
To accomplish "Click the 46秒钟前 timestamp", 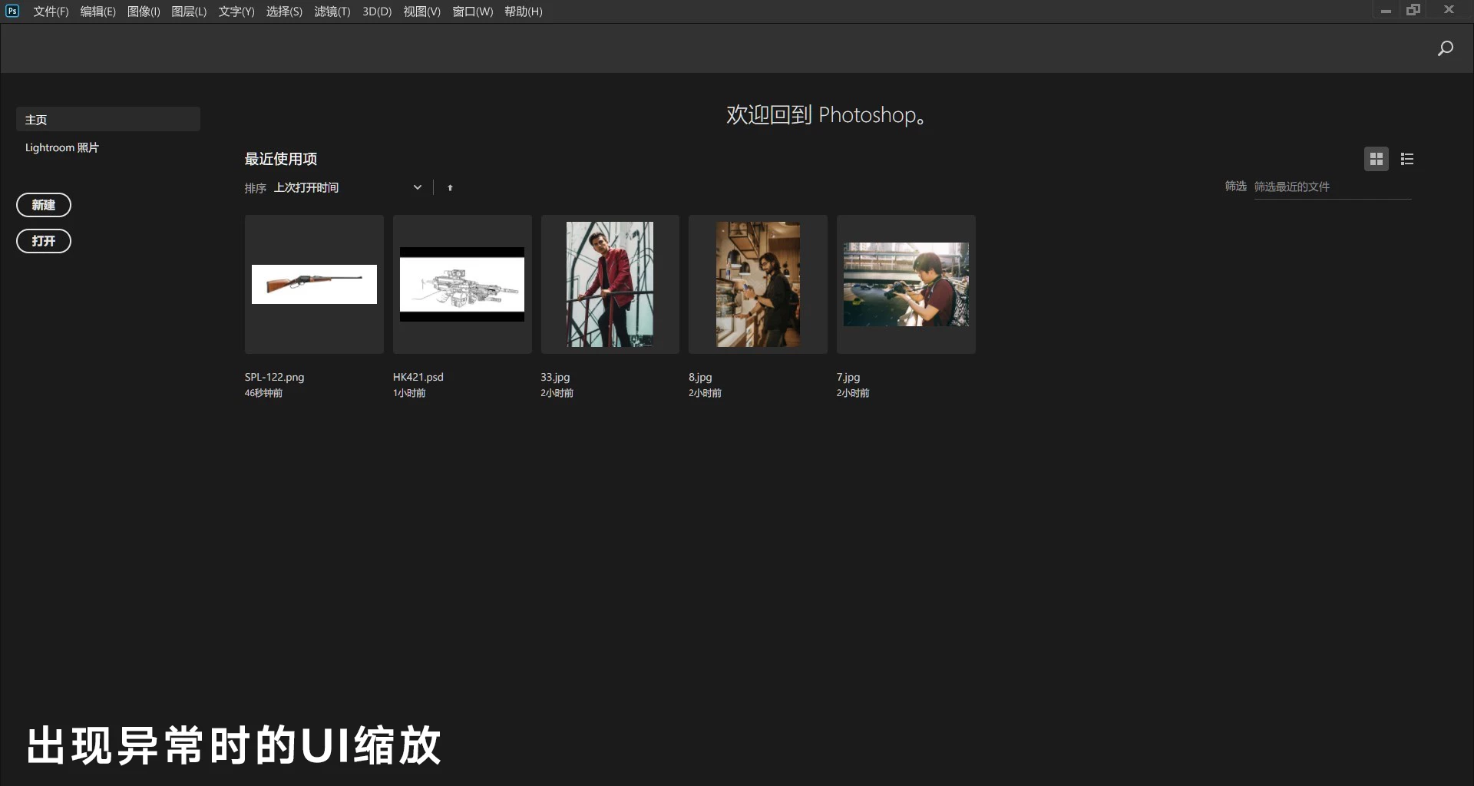I will point(263,393).
